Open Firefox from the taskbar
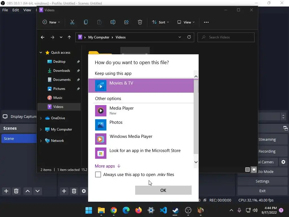The width and height of the screenshot is (289, 217). click(139, 210)
